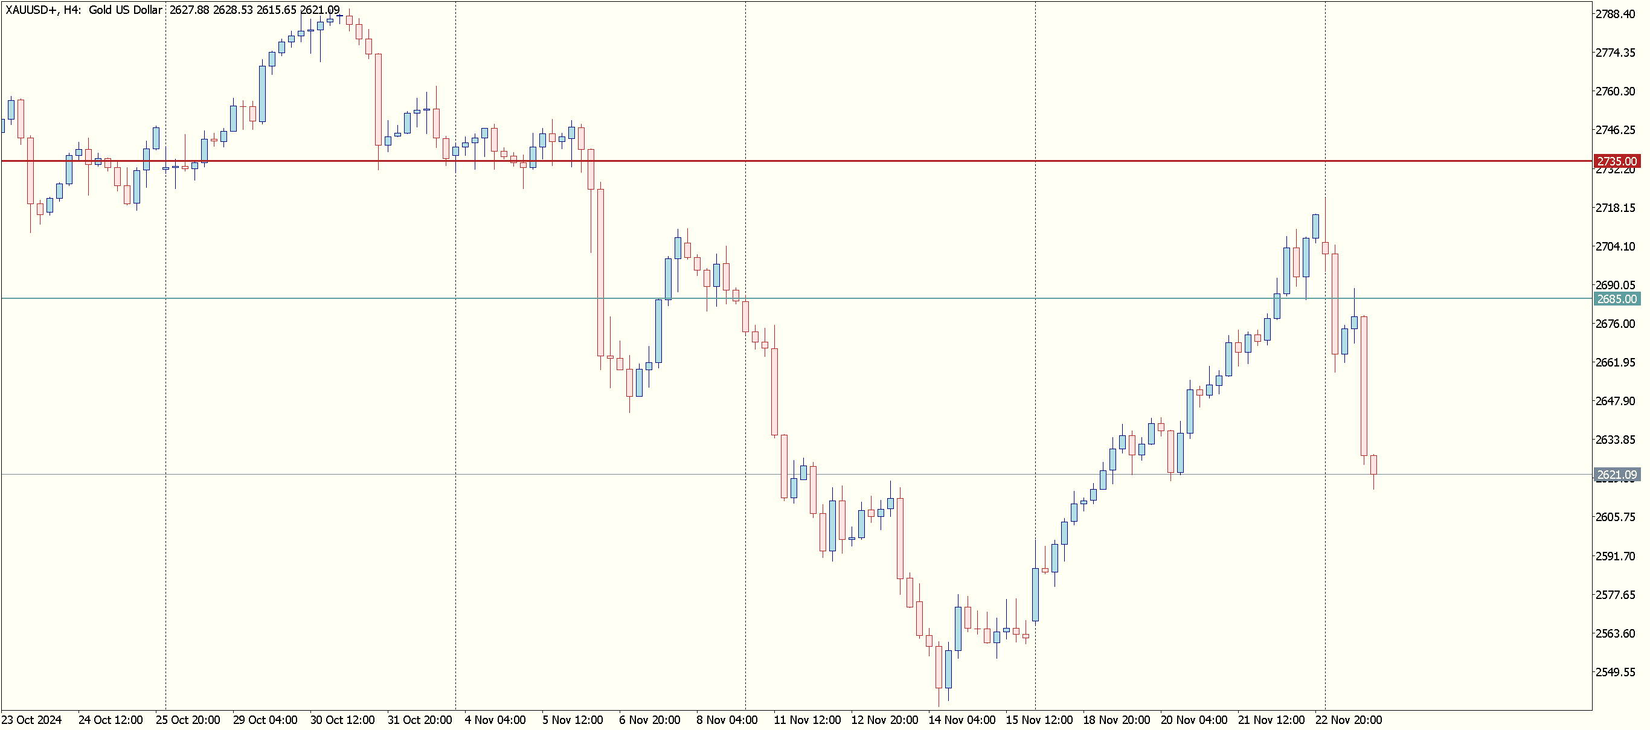Screen dimensions: 1650x730
Task: Click the 18 Nov 20:00 time label
Action: click(1117, 720)
